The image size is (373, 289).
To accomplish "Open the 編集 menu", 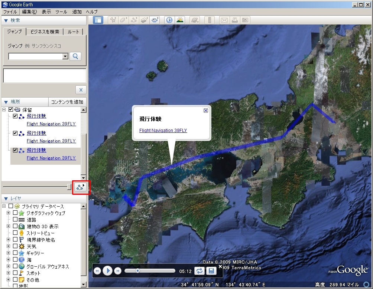I will 29,12.
